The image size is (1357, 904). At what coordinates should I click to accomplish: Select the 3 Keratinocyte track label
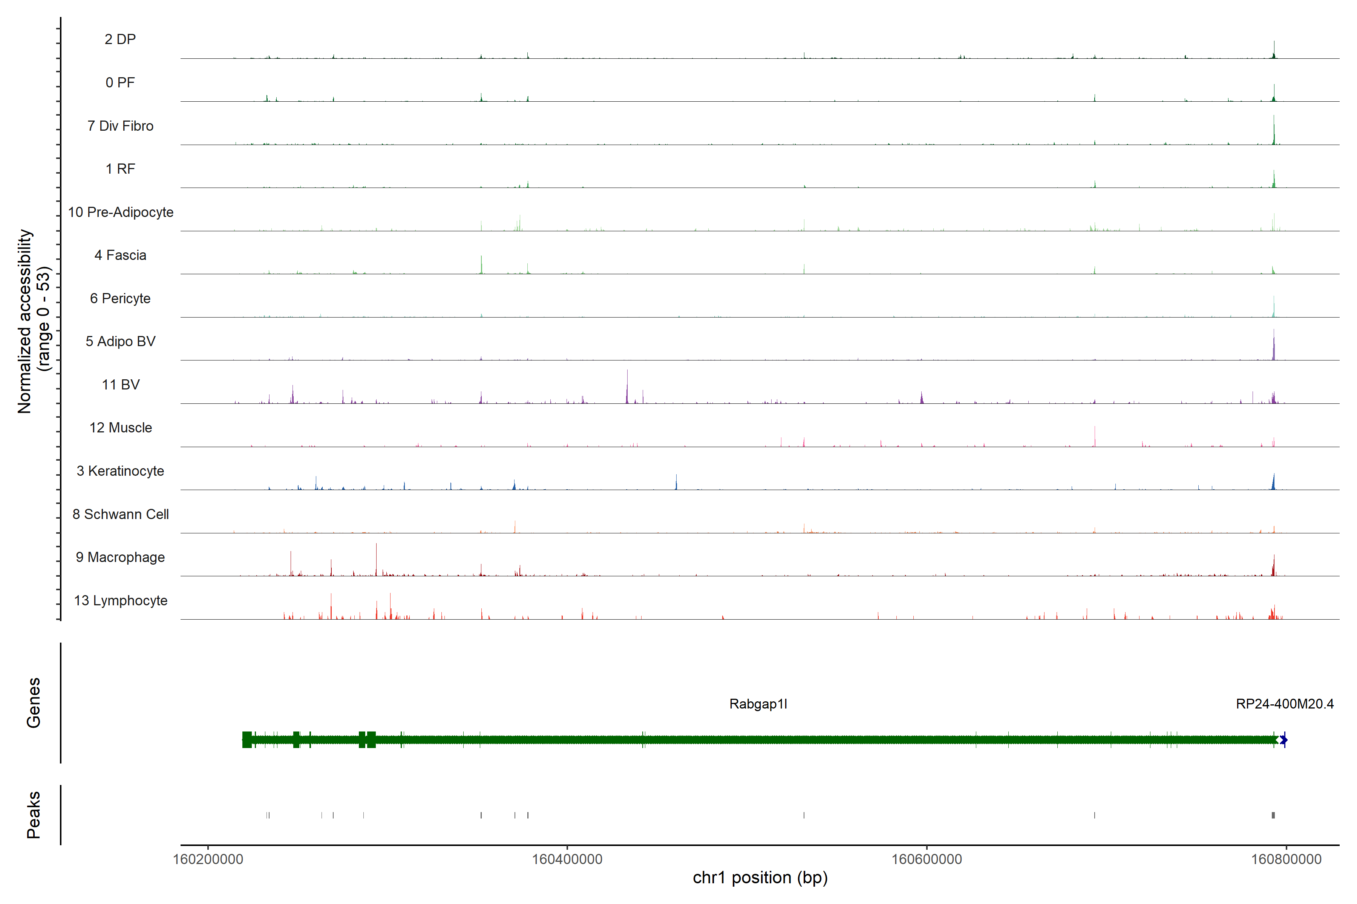120,471
